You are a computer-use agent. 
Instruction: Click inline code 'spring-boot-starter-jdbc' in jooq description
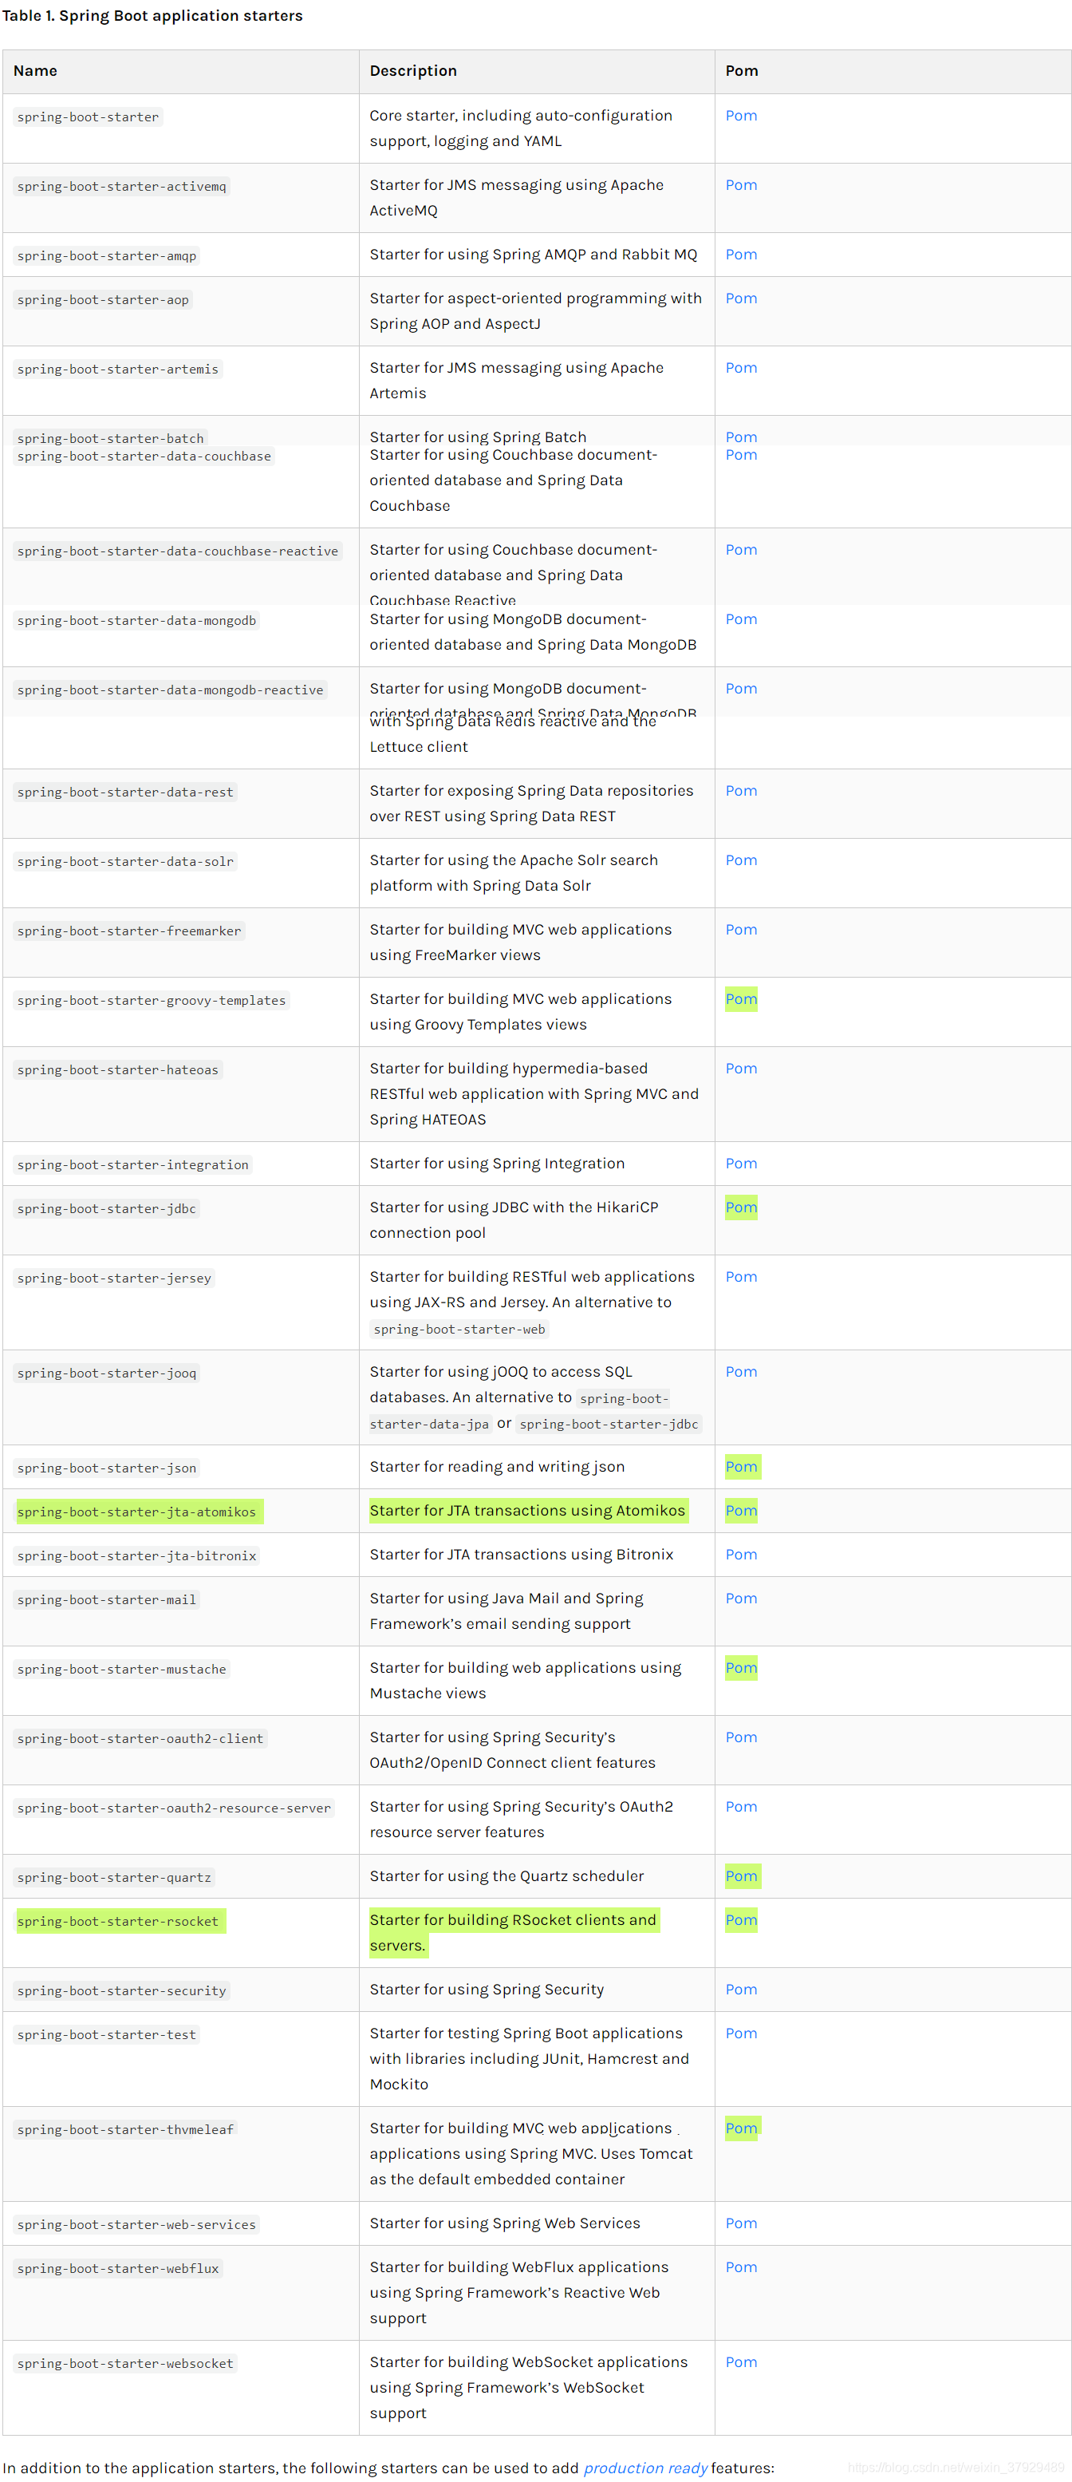pyautogui.click(x=609, y=1425)
